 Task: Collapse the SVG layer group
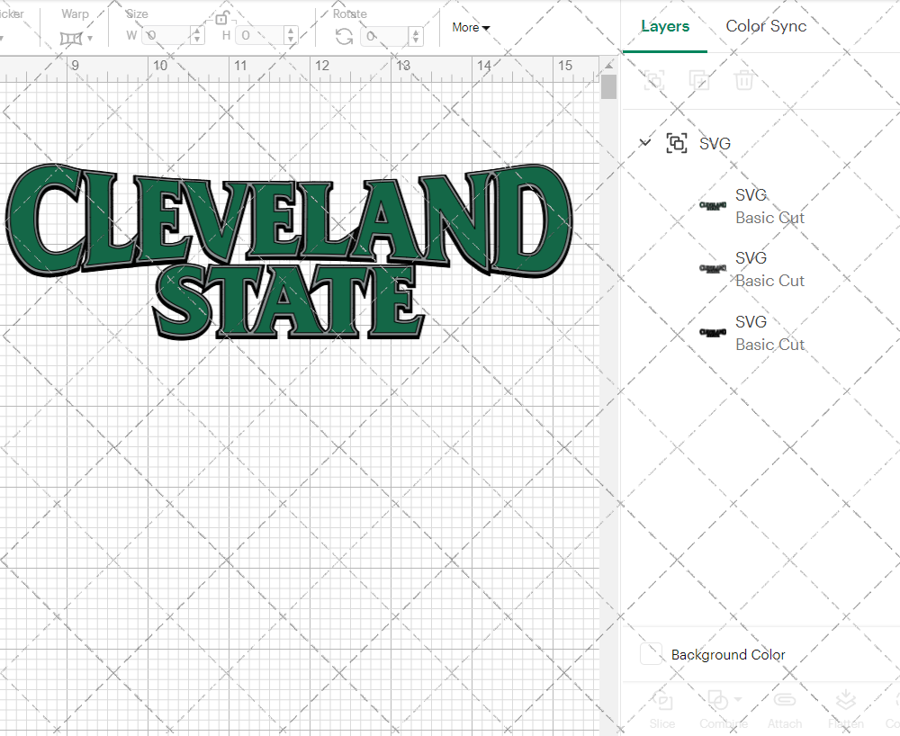point(645,142)
